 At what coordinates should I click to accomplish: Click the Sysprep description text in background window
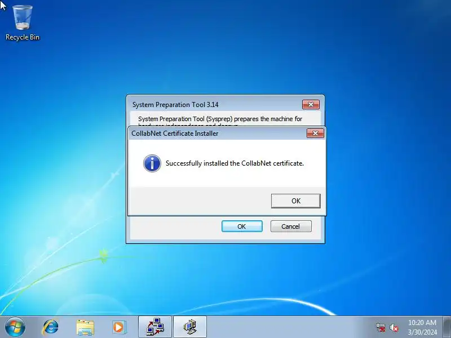click(220, 121)
